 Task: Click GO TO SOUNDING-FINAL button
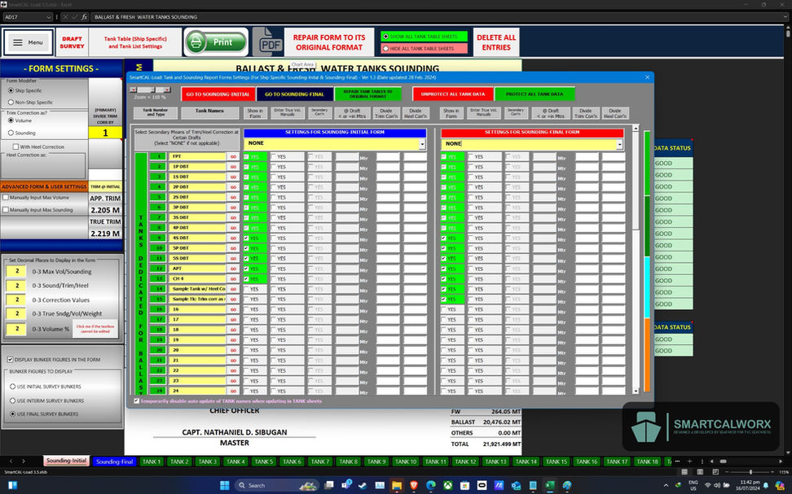click(294, 94)
